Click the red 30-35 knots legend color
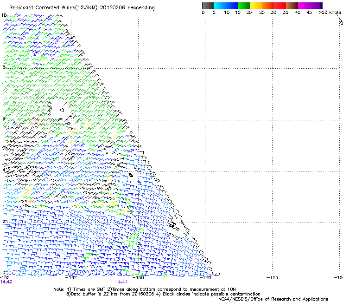343x302 pixels. coord(280,6)
